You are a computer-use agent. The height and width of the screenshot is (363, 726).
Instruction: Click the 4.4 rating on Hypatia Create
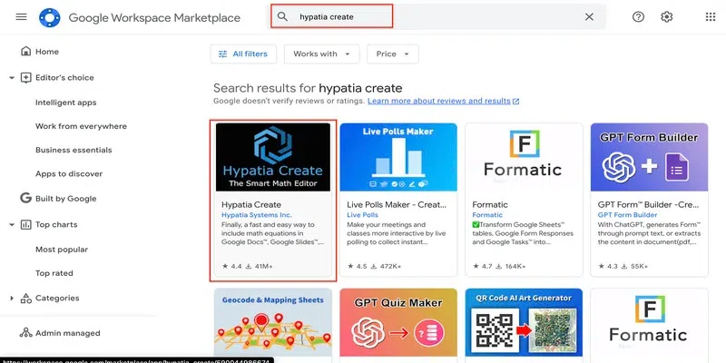[232, 266]
